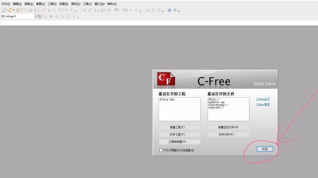Open the 窗口(W) menu
318x178 pixels.
pos(99,4)
